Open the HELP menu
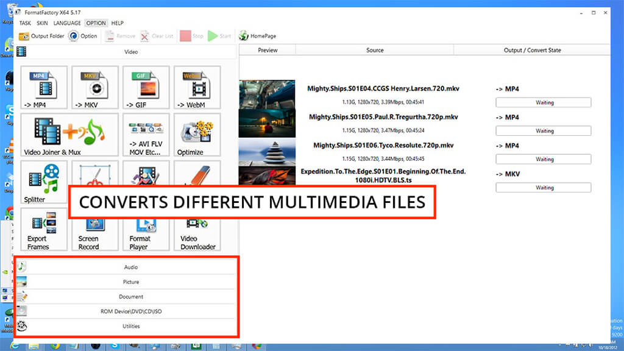624x351 pixels. click(x=117, y=23)
